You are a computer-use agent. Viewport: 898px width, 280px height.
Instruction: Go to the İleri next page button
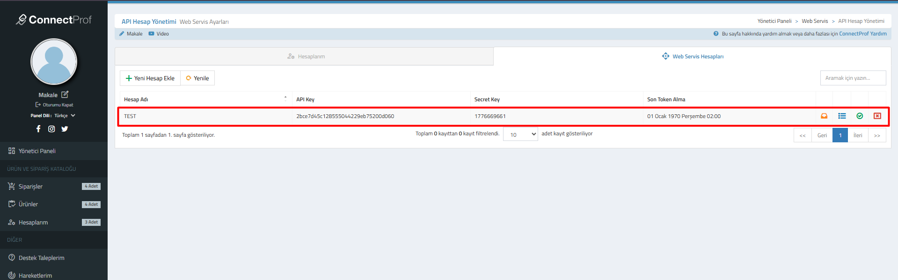tap(858, 135)
